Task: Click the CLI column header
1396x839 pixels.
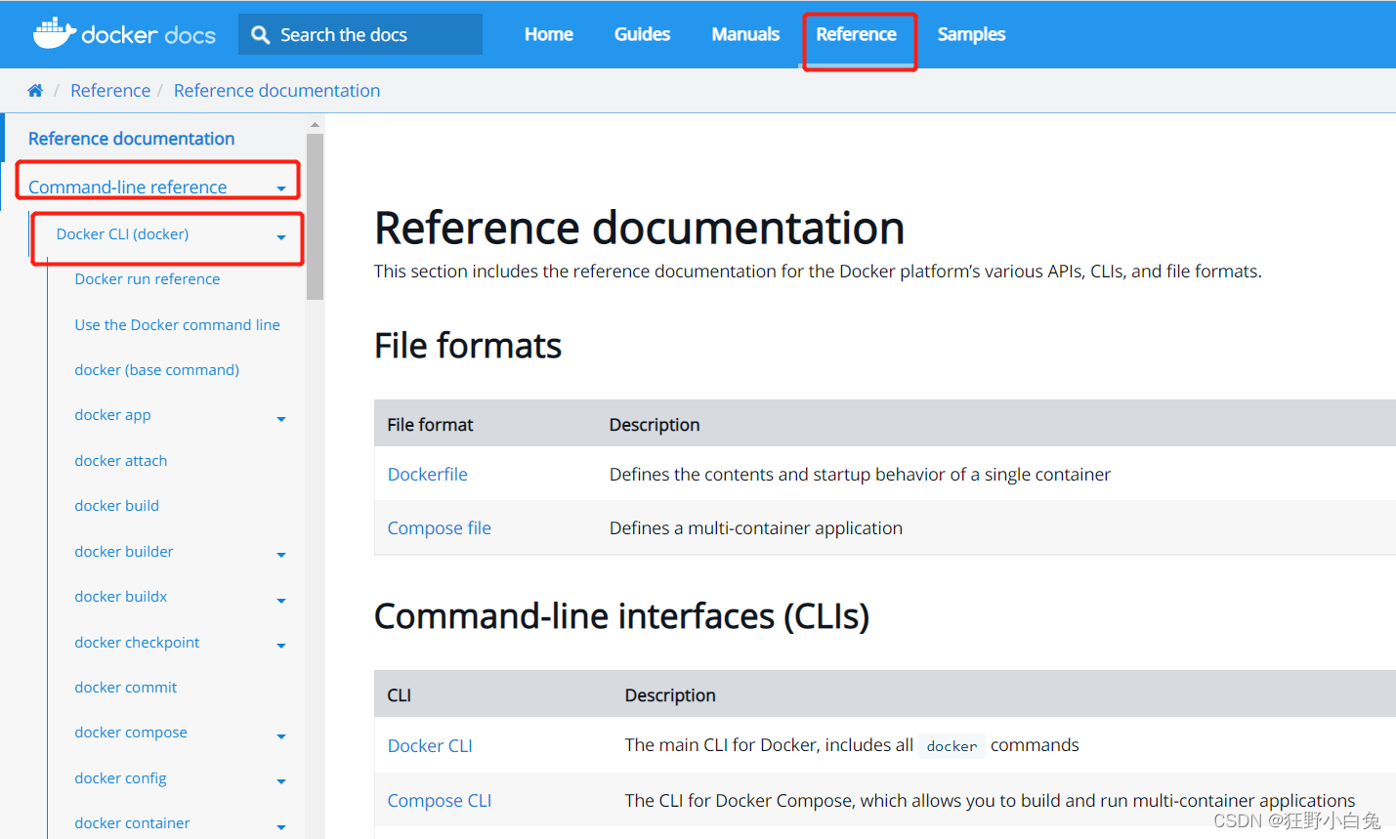Action: [x=400, y=695]
